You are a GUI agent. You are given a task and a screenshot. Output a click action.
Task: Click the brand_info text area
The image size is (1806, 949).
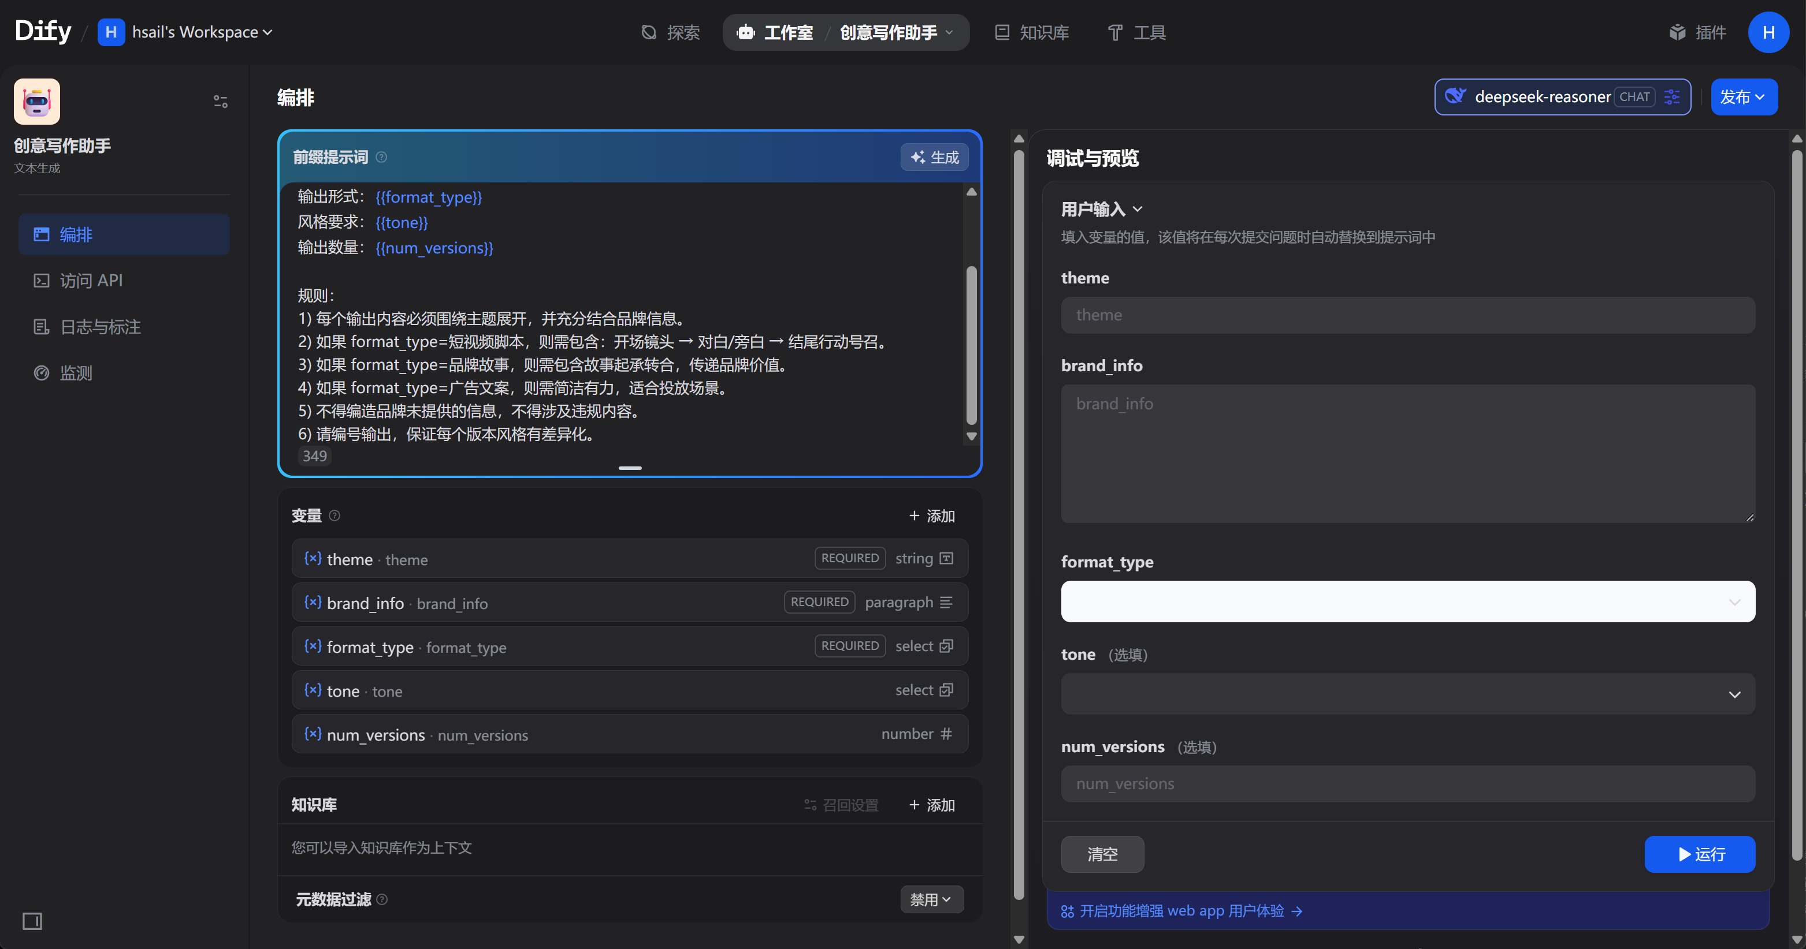pyautogui.click(x=1408, y=453)
